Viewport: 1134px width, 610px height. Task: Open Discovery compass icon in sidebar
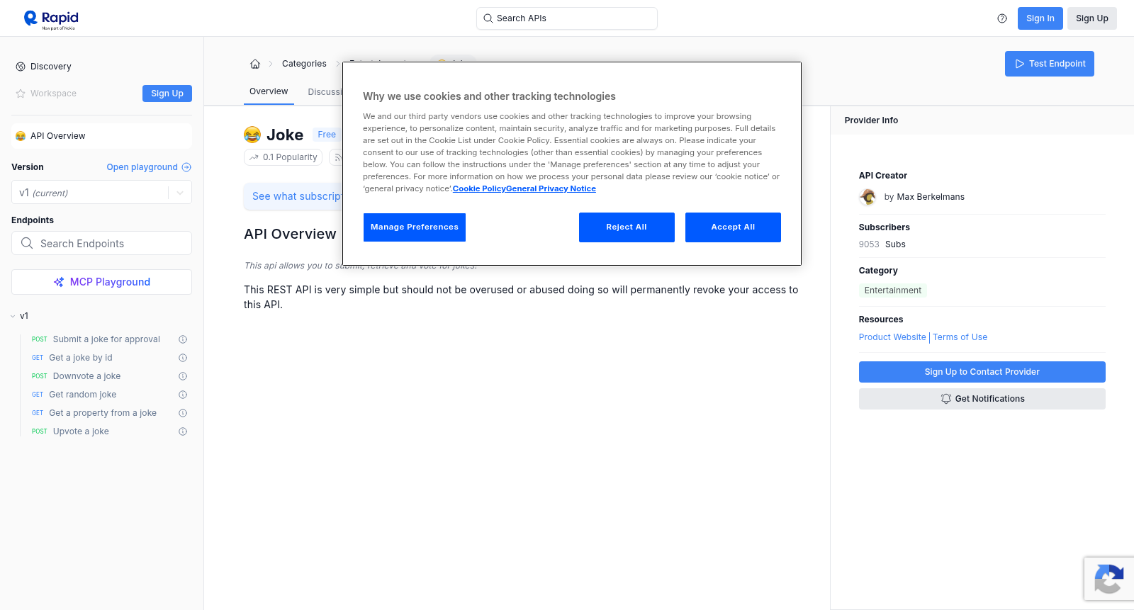[21, 67]
